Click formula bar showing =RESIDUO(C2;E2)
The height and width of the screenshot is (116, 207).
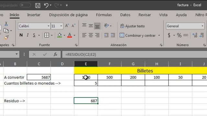tap(135, 54)
